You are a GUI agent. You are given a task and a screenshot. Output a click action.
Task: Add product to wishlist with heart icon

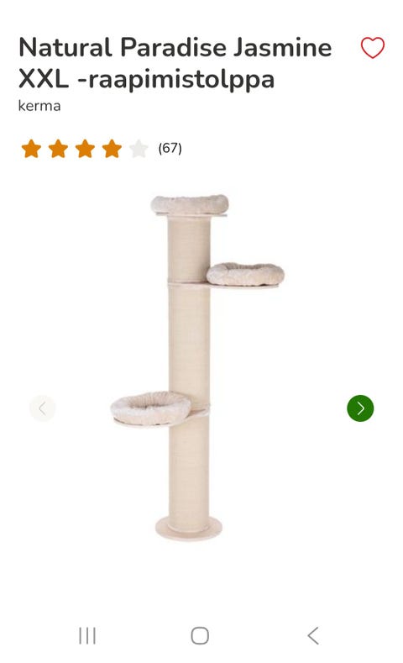(x=372, y=48)
